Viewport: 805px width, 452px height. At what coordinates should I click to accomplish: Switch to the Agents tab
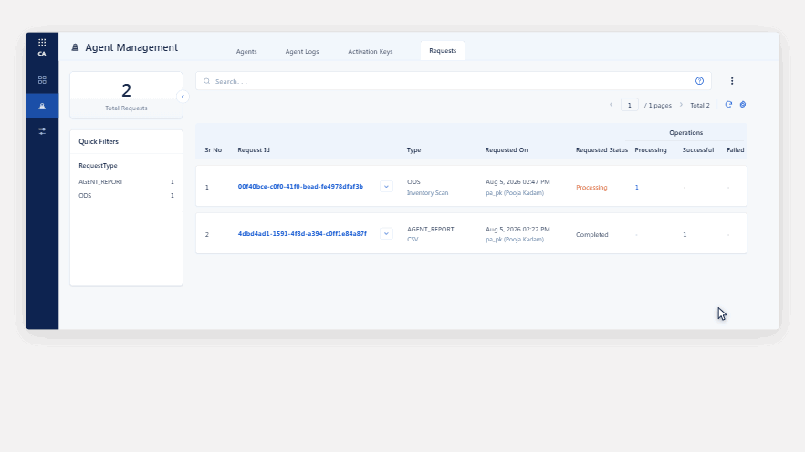click(246, 51)
